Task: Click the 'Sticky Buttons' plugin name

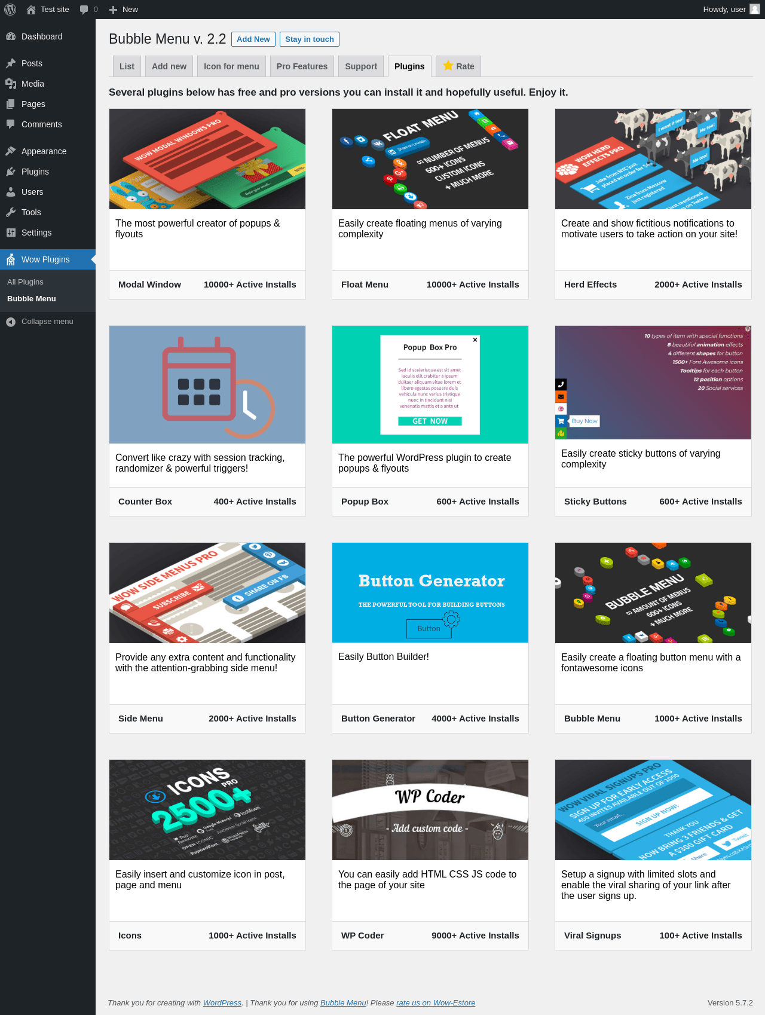Action: [595, 502]
